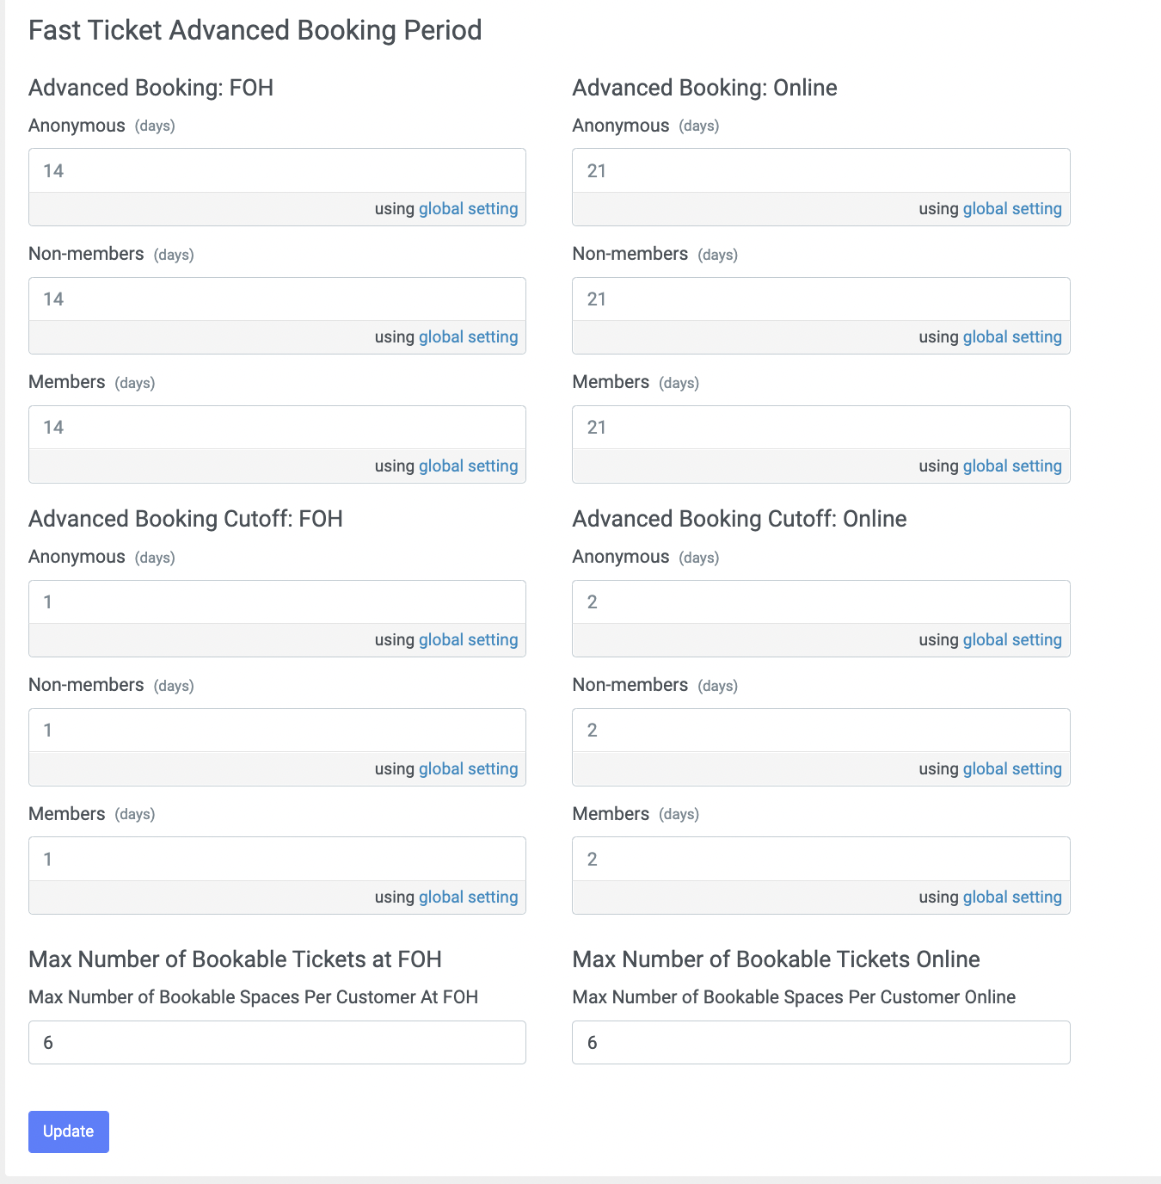Edit Max Bookable Spaces Per Customer At FOH
Viewport: 1161px width, 1184px height.
pos(277,1043)
